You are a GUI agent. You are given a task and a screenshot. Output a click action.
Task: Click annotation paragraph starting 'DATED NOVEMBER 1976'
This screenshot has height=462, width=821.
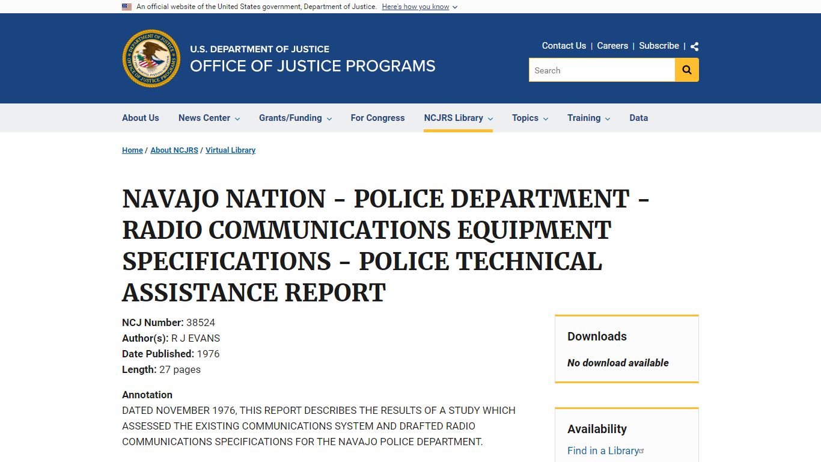click(319, 426)
